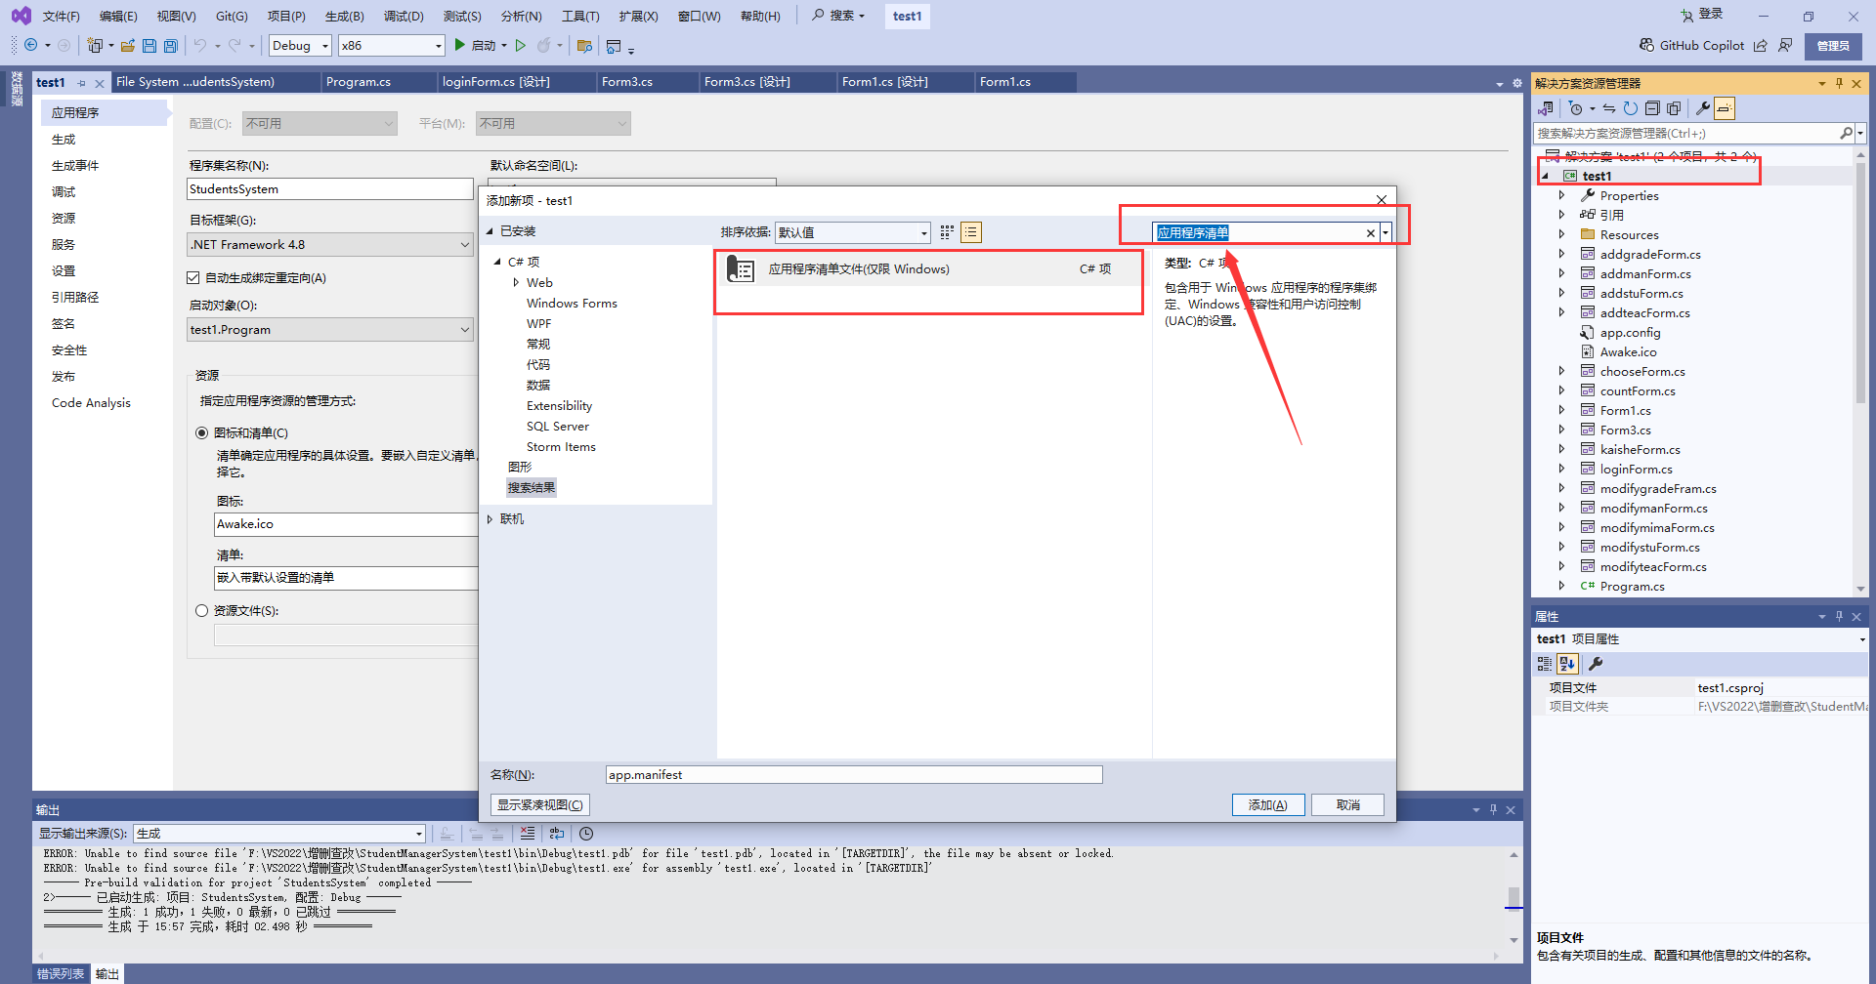Image resolution: width=1876 pixels, height=984 pixels.
Task: Click the pending changes filter clock icon
Action: point(1575,108)
